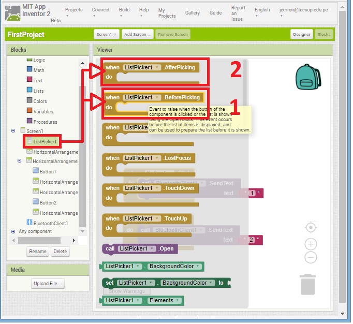Select the when ListPicker1 .LostFocus block
The height and width of the screenshot is (324, 353).
pyautogui.click(x=149, y=165)
